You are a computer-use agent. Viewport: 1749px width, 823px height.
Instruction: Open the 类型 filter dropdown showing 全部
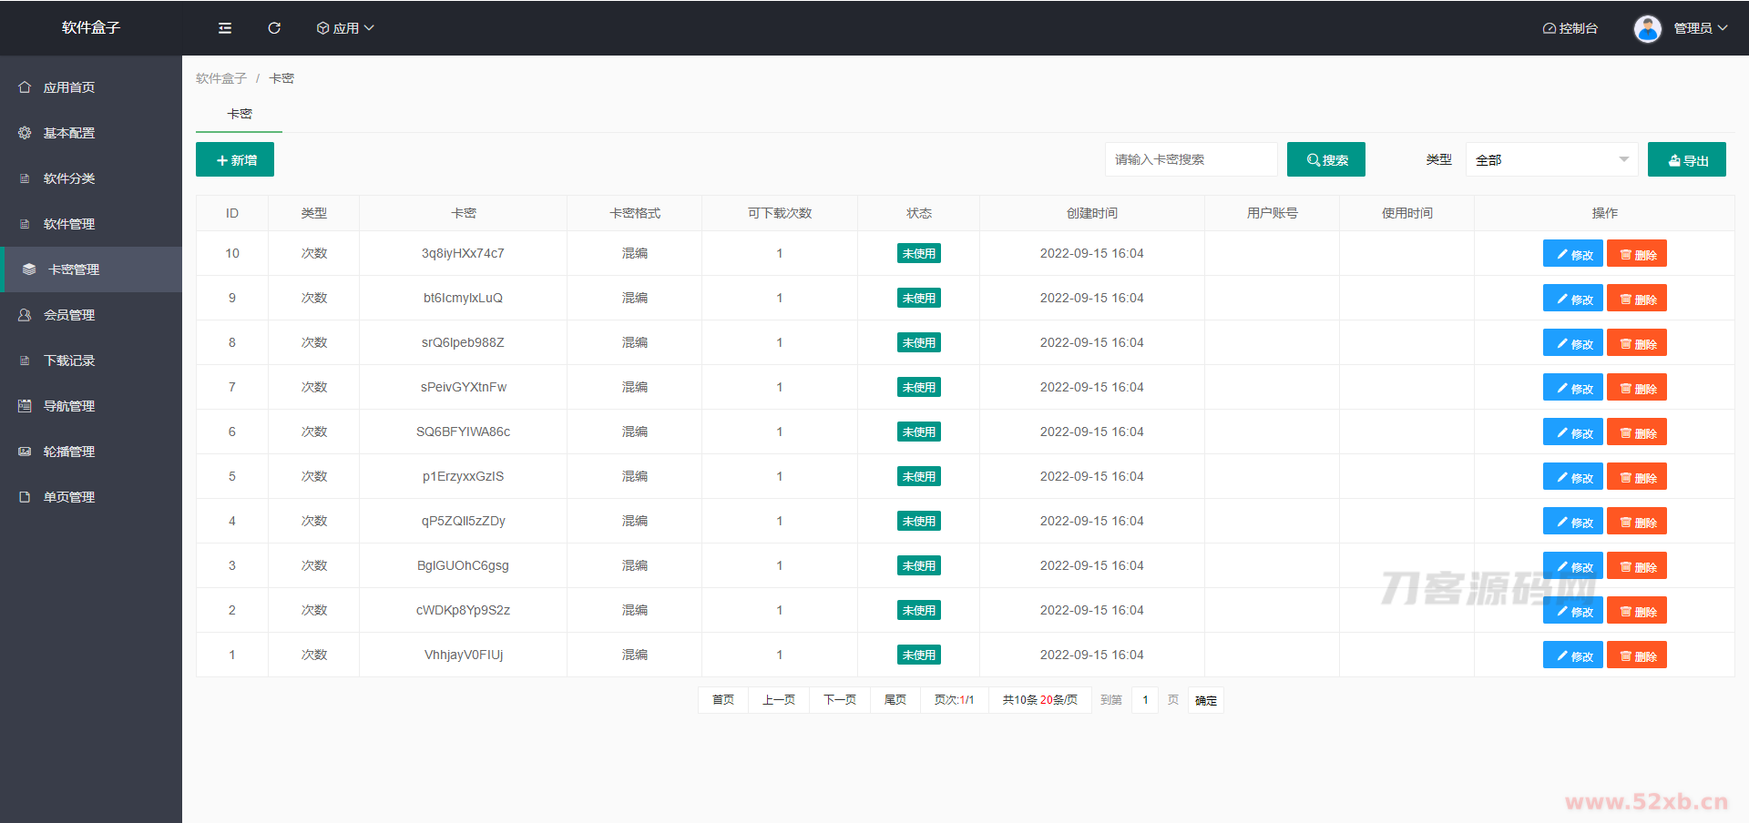coord(1550,159)
